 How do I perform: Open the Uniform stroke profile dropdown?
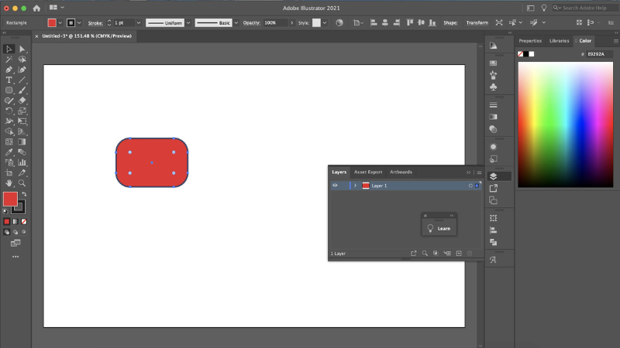click(167, 23)
